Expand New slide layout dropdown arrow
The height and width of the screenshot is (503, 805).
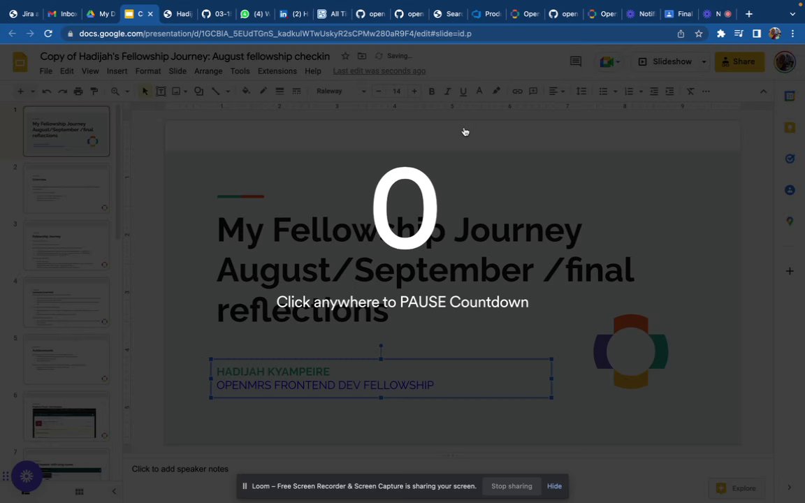point(32,92)
